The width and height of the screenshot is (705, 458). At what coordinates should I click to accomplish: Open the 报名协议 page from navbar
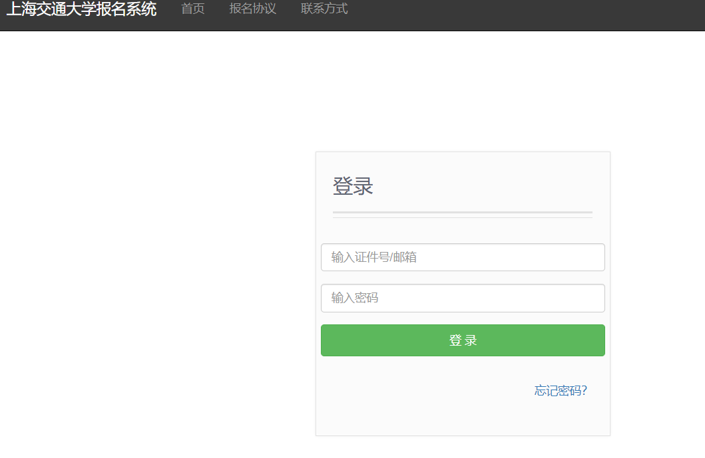point(252,9)
